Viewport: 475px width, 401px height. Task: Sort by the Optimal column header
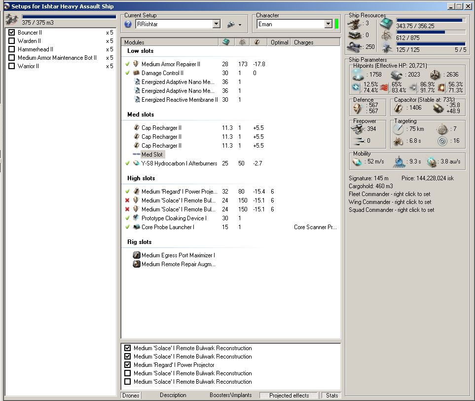279,42
